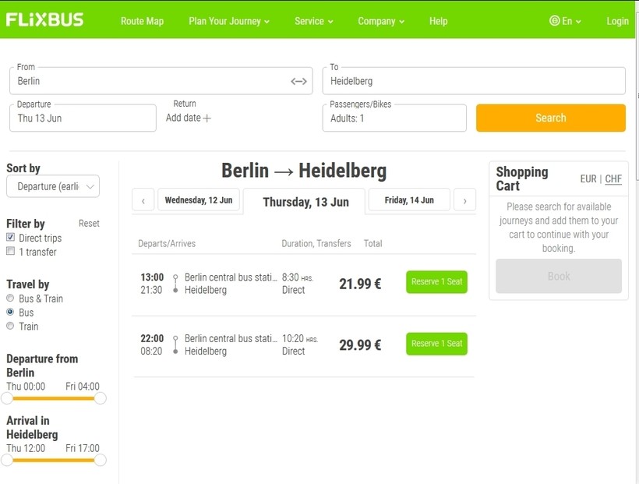Uncheck the Direct trips filter
This screenshot has width=639, height=484.
[x=11, y=238]
